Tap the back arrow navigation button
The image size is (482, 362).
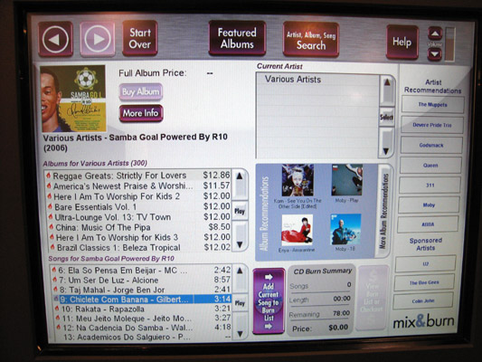56,39
